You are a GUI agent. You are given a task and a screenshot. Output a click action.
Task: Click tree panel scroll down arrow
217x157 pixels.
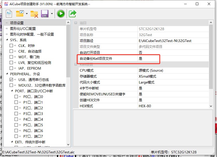click(68, 144)
